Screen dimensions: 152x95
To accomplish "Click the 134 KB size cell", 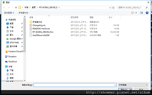I will click(116, 25).
